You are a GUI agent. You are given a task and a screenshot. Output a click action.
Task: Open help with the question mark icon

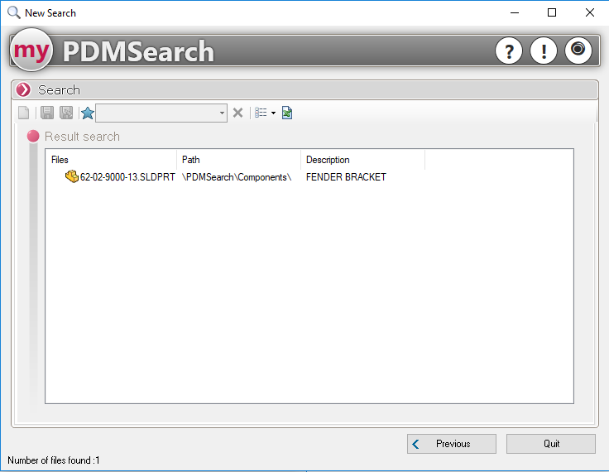point(509,51)
